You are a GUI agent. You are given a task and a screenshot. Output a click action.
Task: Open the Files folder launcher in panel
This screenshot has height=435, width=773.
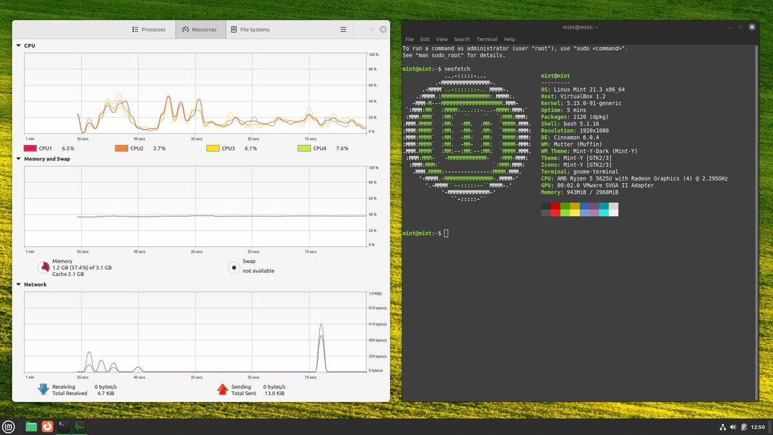31,426
